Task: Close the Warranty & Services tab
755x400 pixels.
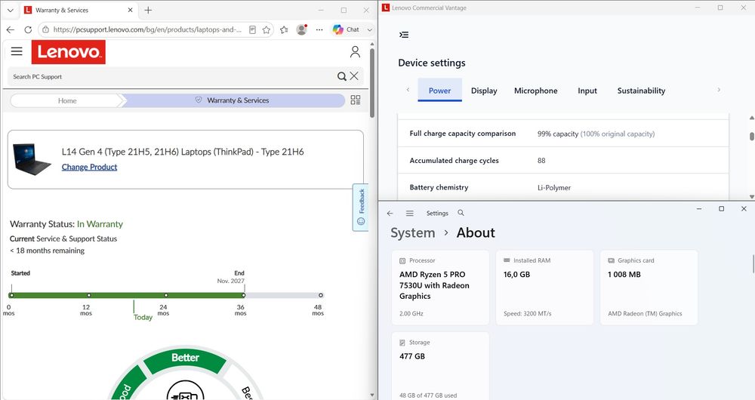Action: click(x=130, y=10)
